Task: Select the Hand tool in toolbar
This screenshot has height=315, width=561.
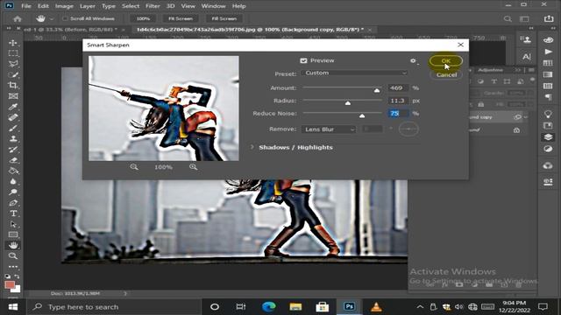Action: pos(13,245)
